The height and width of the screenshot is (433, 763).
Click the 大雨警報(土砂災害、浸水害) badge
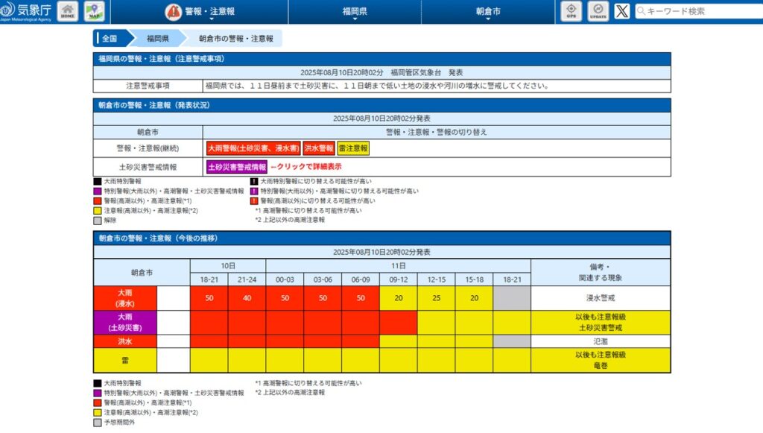253,148
